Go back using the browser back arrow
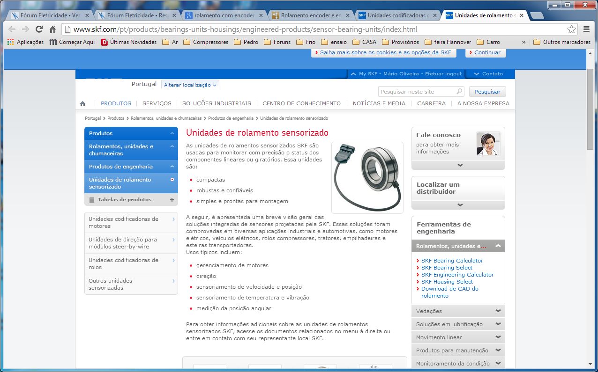Screen dimensions: 598x372 coord(12,29)
